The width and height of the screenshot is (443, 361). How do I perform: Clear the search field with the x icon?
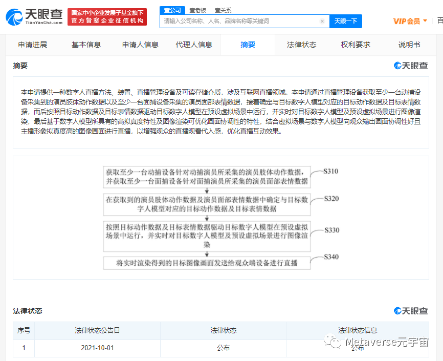point(322,21)
